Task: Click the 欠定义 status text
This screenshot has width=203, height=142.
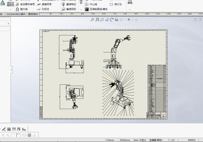Action: (x=143, y=140)
